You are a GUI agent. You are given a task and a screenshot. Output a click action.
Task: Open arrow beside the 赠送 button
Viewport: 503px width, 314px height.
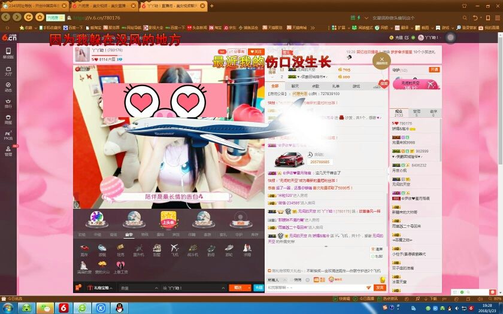click(249, 288)
